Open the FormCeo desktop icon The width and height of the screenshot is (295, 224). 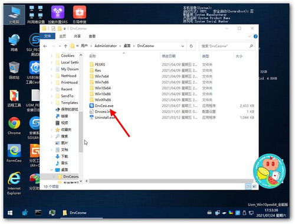point(14,153)
